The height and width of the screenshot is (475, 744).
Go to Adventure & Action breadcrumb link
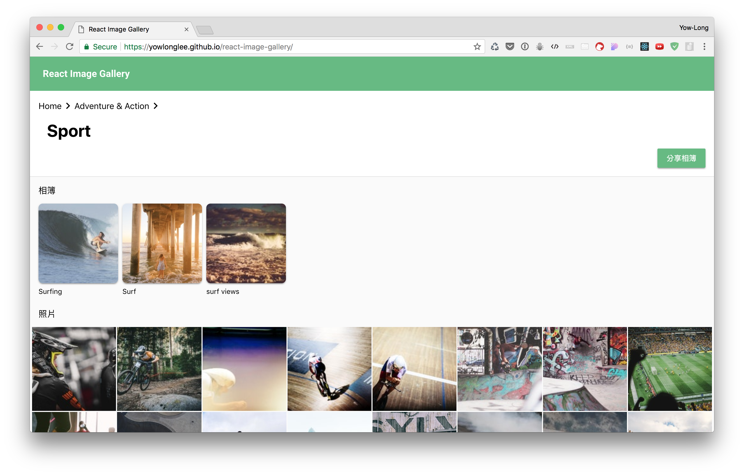coord(111,106)
